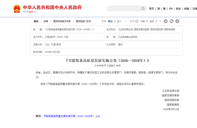
Task: Click the 打印 text label
Action: [x=132, y=21]
